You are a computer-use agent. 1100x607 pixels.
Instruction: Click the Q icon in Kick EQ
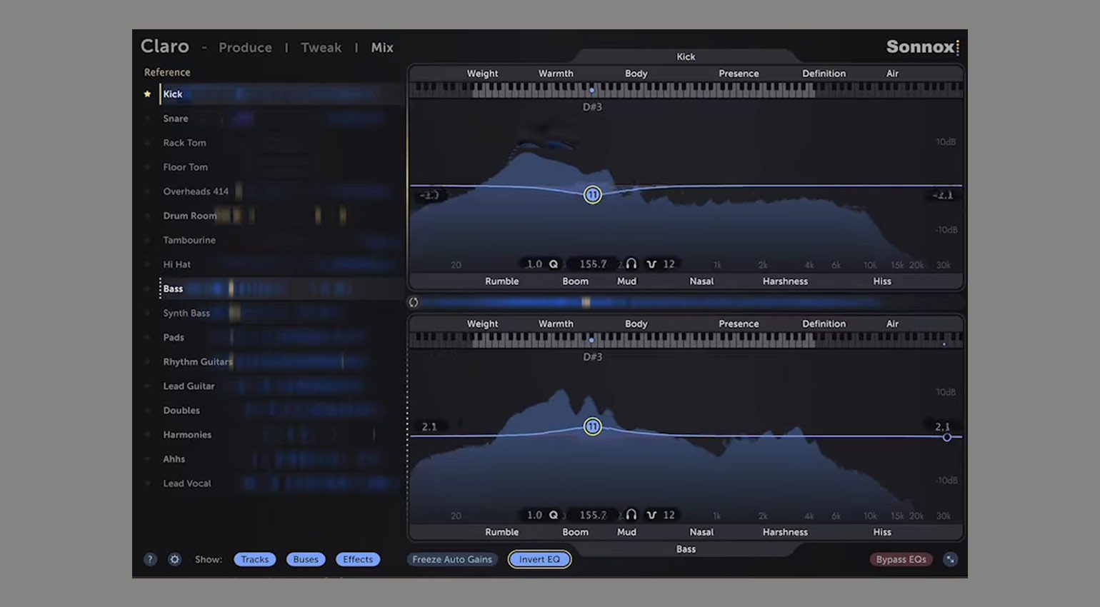tap(554, 264)
